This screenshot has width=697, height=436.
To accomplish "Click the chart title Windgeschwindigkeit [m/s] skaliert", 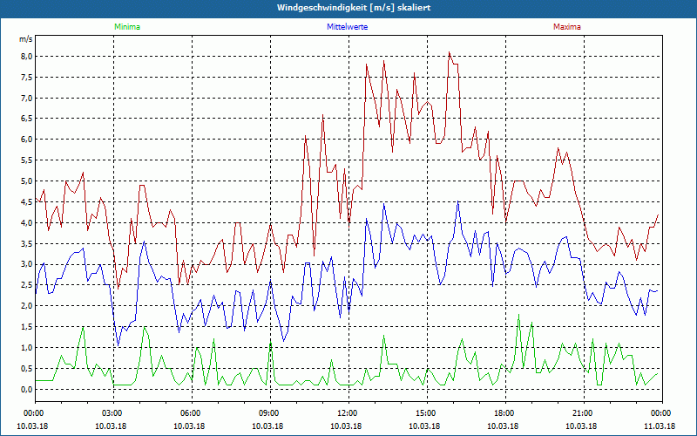I will coord(354,8).
